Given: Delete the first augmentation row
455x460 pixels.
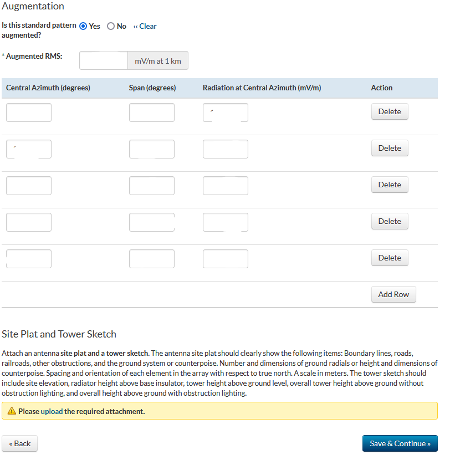Looking at the screenshot, I should click(390, 111).
